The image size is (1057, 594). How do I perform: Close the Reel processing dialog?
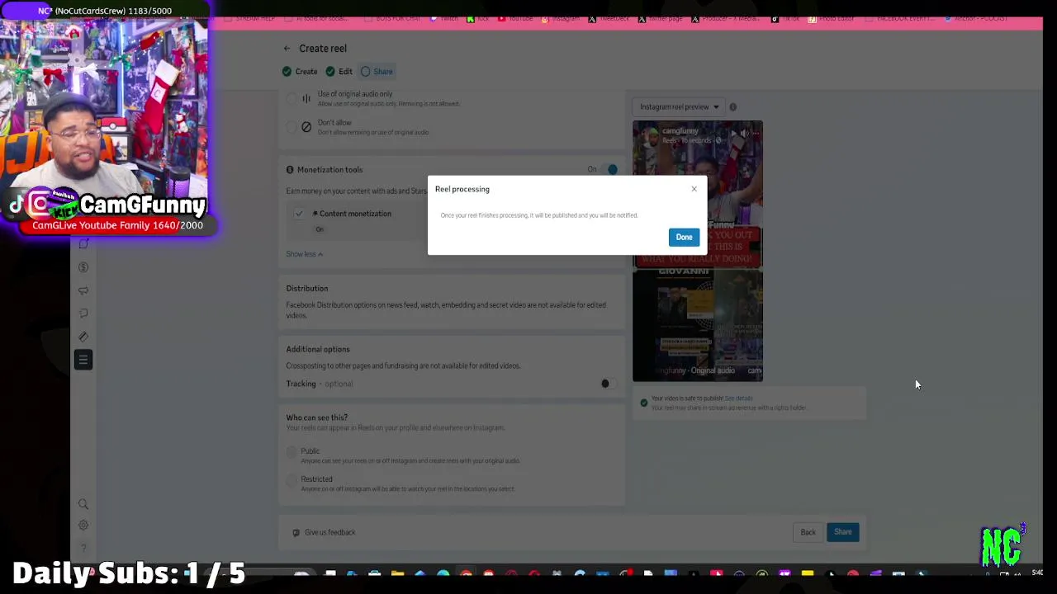coord(694,189)
